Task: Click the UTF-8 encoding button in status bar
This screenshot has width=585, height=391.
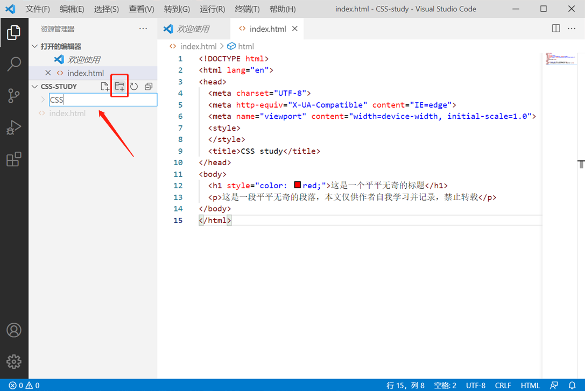Action: [475, 385]
